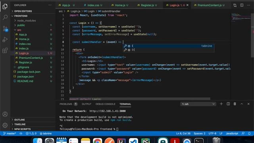Image resolution: width=254 pixels, height=143 pixels.
Task: Split the editor to the right
Action: click(x=242, y=5)
